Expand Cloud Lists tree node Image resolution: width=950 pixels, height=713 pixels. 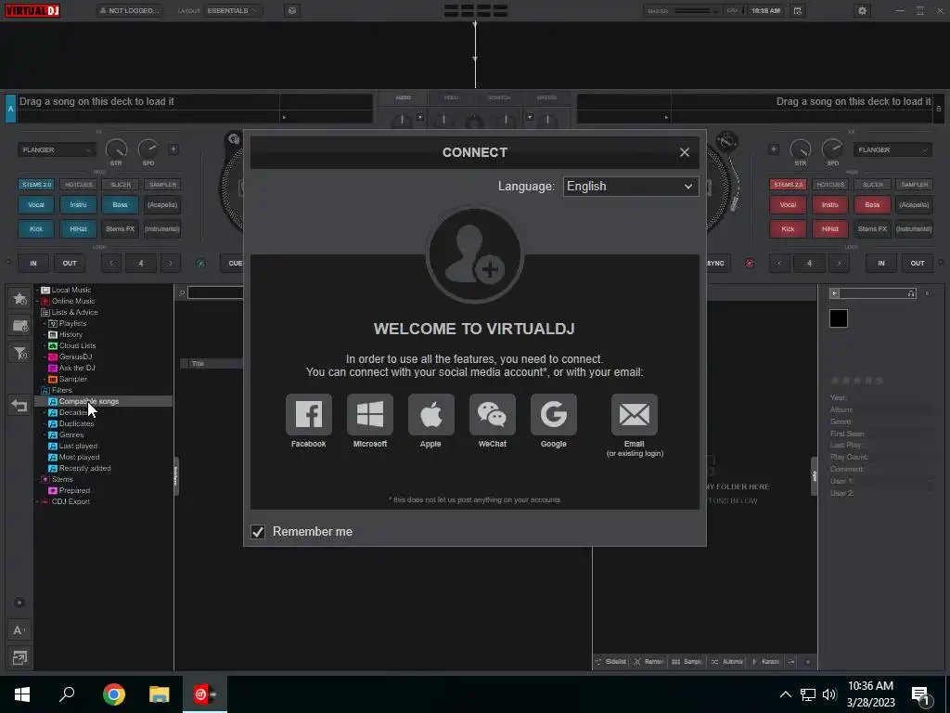[x=45, y=346]
